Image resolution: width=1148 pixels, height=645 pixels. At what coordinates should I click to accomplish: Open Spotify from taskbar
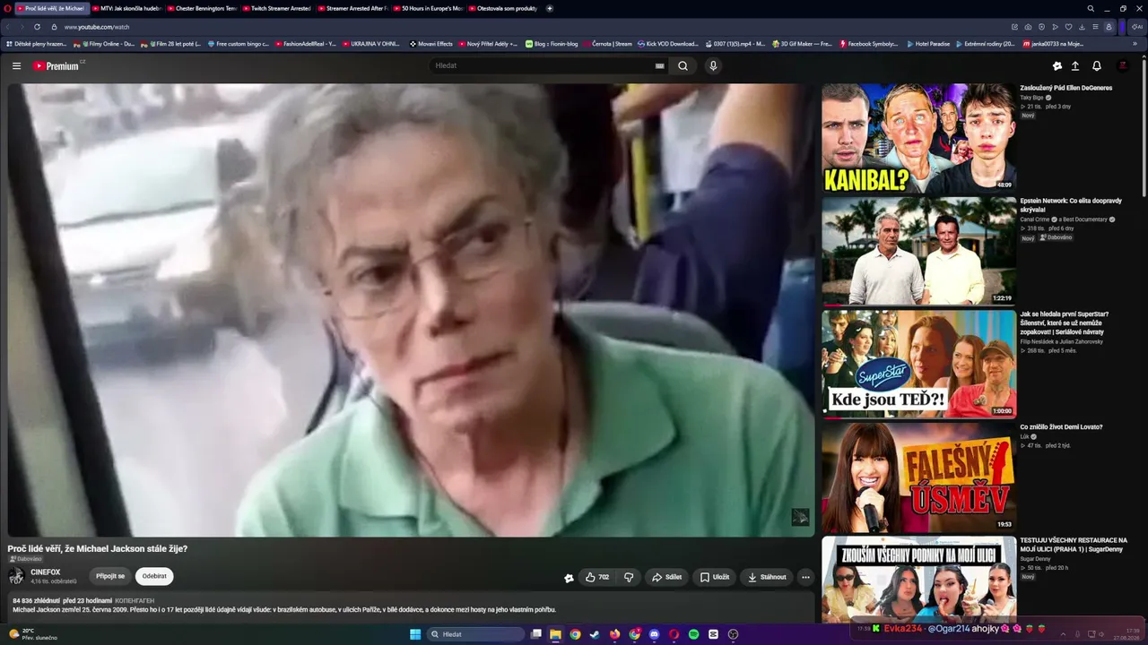point(693,634)
